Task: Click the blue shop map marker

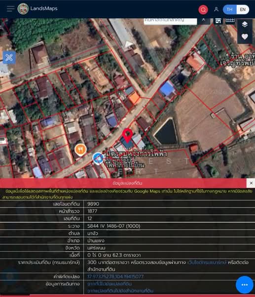Action: pyautogui.click(x=98, y=158)
